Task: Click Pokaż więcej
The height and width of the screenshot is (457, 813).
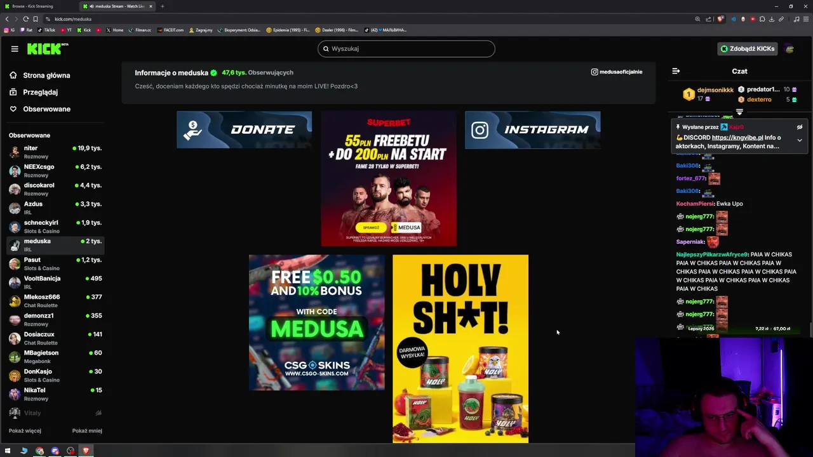Action: (x=25, y=431)
